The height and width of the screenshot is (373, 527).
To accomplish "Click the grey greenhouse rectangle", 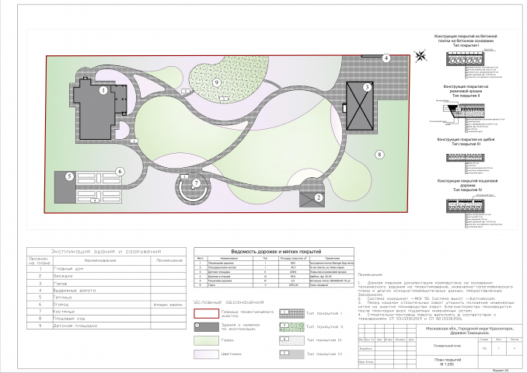I will [x=65, y=187].
